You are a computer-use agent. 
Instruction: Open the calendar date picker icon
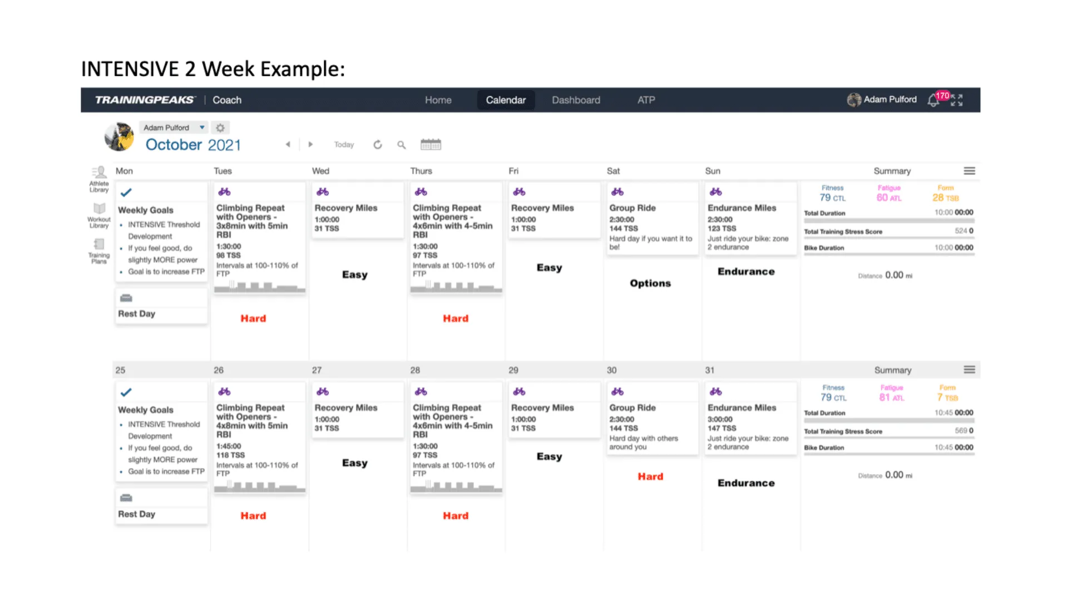(x=431, y=145)
